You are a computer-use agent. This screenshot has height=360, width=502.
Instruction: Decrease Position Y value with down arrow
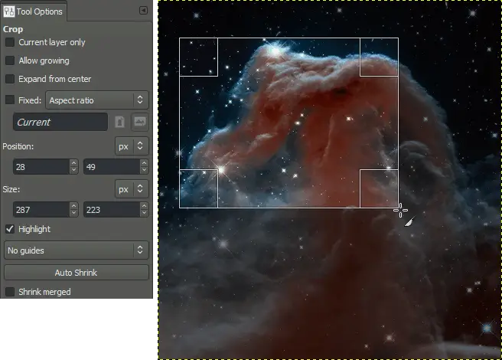pos(145,171)
